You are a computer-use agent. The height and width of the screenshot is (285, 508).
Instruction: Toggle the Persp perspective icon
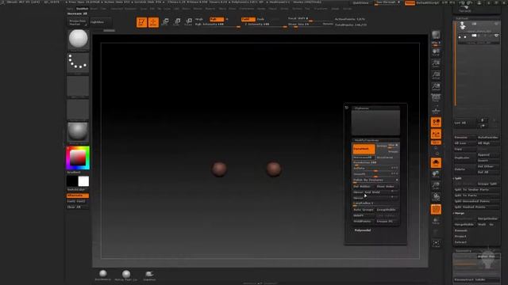point(436,97)
